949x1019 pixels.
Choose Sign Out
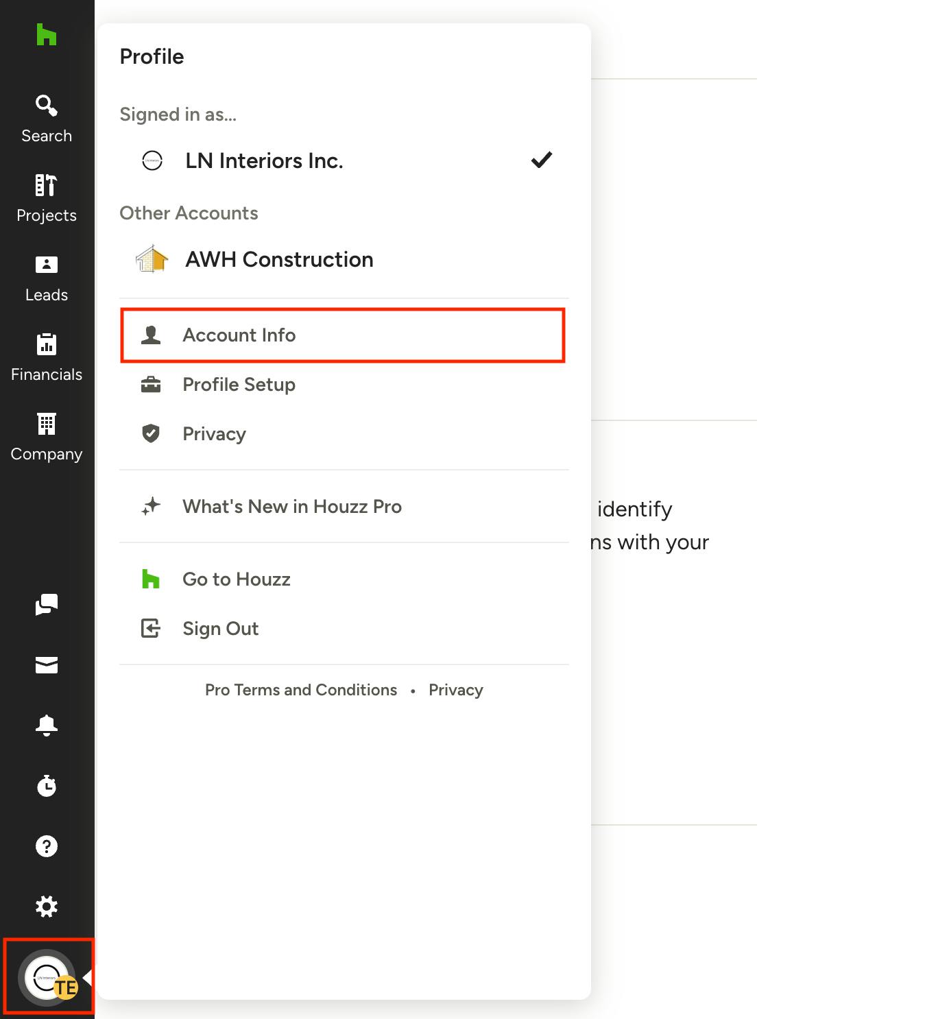(x=344, y=629)
